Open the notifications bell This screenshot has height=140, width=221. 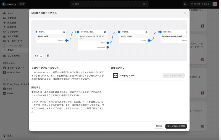point(185,4)
